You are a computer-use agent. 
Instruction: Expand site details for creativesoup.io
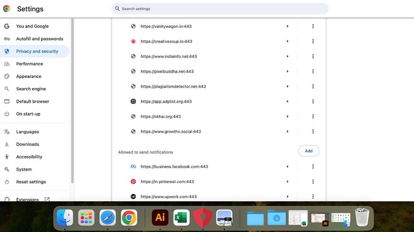coord(287,41)
